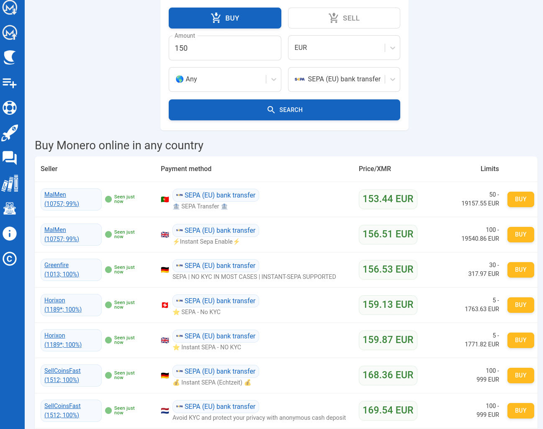Click the info circle sidebar icon
This screenshot has width=543, height=429.
tap(10, 234)
